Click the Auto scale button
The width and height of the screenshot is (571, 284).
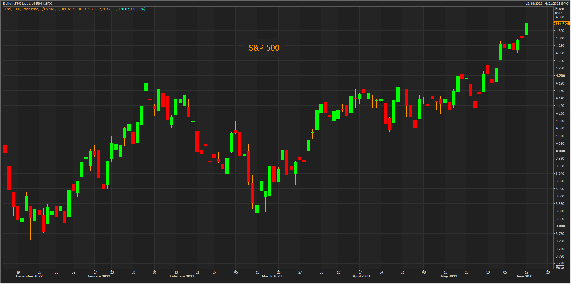coord(560,267)
